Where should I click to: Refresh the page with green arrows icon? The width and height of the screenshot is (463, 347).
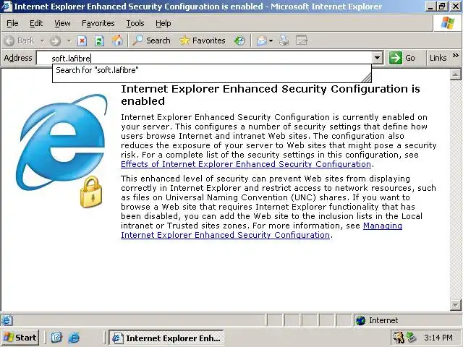point(99,40)
